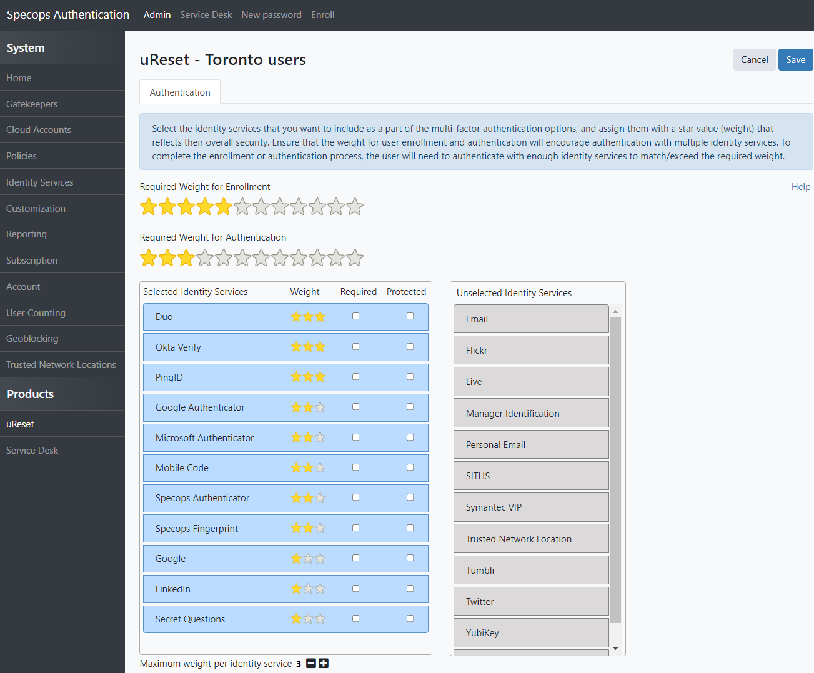Set enrollment weight to seventh star
This screenshot has height=673, width=814.
261,207
